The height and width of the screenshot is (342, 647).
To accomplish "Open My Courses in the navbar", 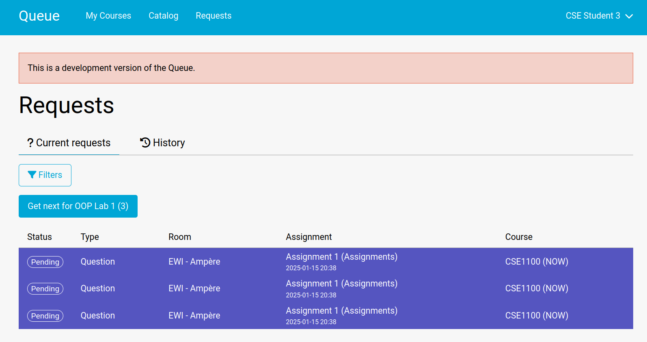I will click(108, 16).
